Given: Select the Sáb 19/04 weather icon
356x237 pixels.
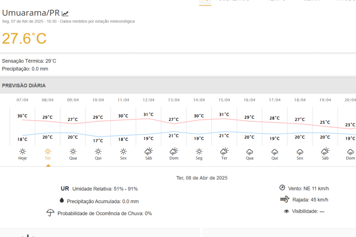Looking at the screenshot, I should point(325,151).
